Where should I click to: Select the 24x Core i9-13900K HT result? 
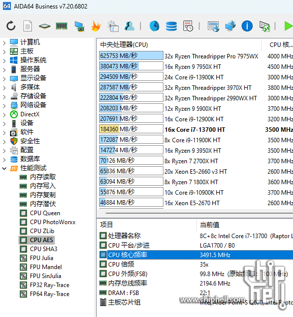click(x=194, y=77)
